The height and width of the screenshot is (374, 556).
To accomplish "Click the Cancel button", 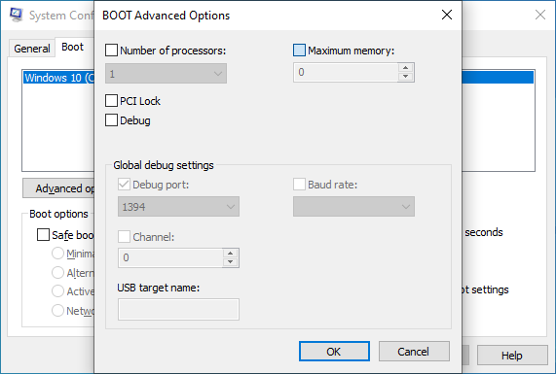I will (x=414, y=352).
